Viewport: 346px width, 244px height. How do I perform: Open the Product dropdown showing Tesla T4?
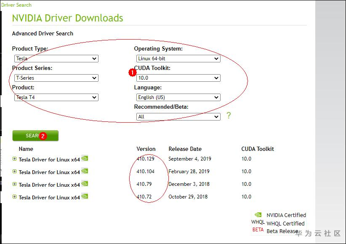coord(56,97)
